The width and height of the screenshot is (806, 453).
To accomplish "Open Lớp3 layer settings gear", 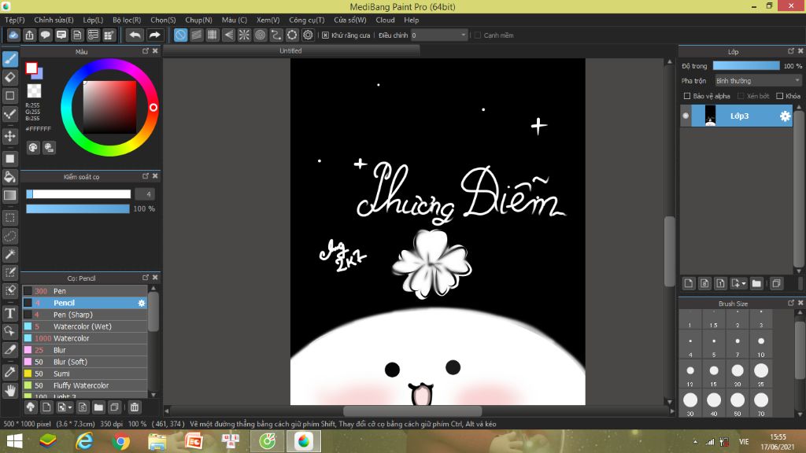I will [785, 116].
